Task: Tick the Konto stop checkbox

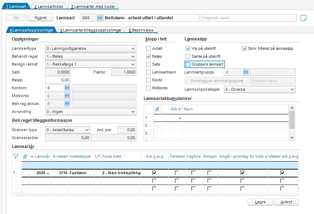Action: [x=149, y=80]
